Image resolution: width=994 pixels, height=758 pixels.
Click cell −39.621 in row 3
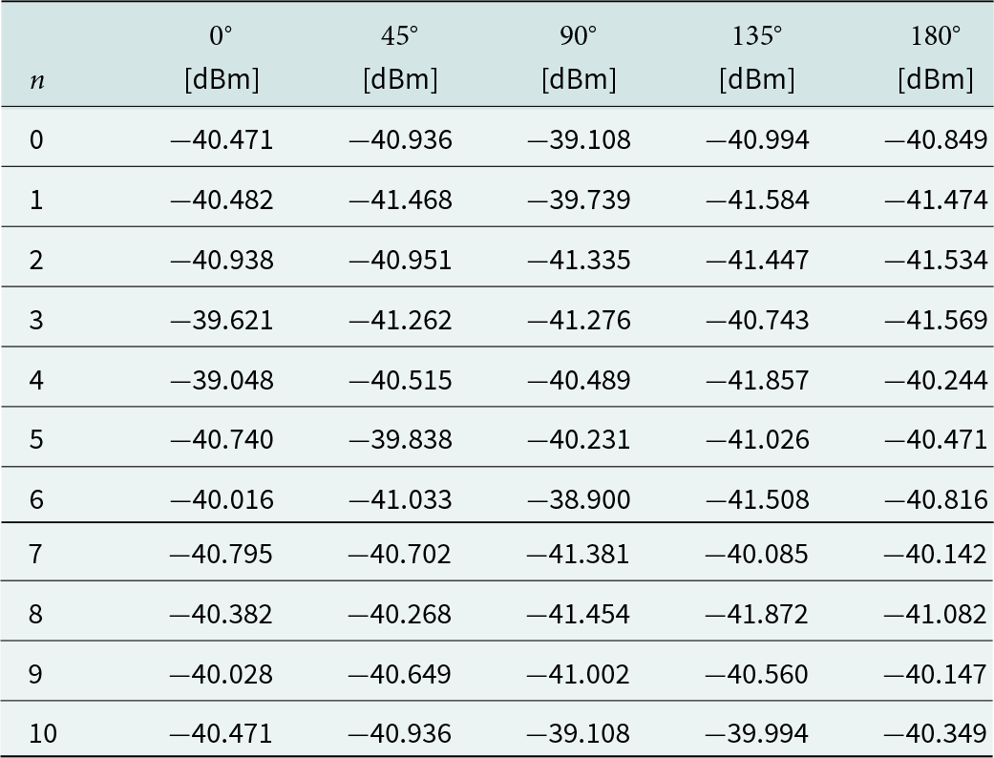(x=222, y=320)
